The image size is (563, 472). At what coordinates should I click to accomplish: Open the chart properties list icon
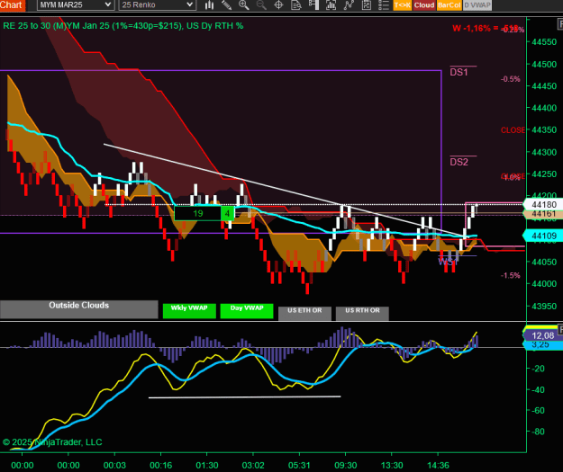[384, 5]
